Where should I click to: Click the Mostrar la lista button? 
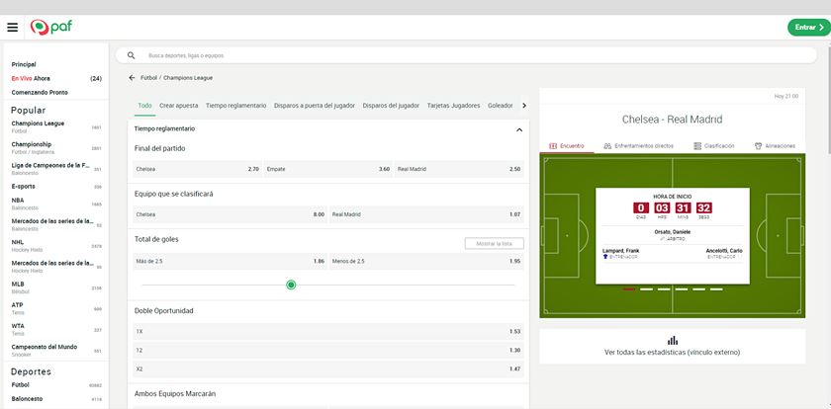494,243
